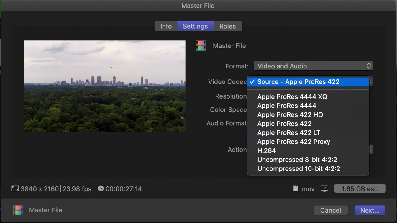Switch to the Roles tab
The width and height of the screenshot is (397, 223).
227,26
